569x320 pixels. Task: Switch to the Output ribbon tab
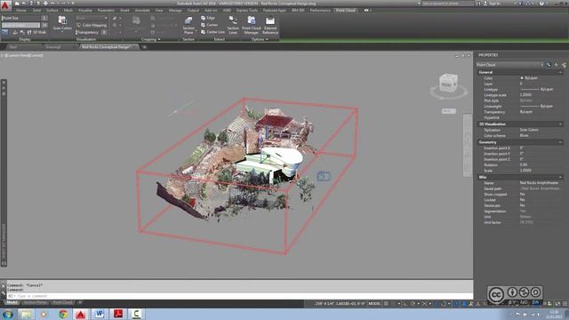pyautogui.click(x=193, y=11)
